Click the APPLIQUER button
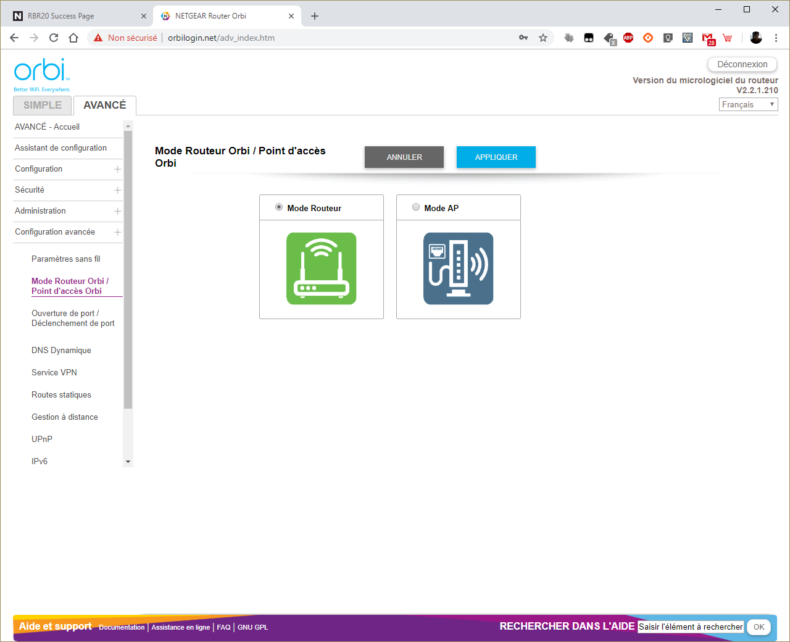Viewport: 790px width, 642px height. [496, 157]
